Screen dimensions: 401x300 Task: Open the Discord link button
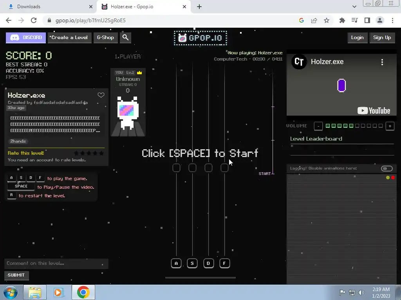click(25, 38)
